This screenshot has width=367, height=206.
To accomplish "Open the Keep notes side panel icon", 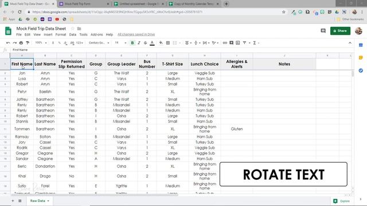I will tap(361, 57).
